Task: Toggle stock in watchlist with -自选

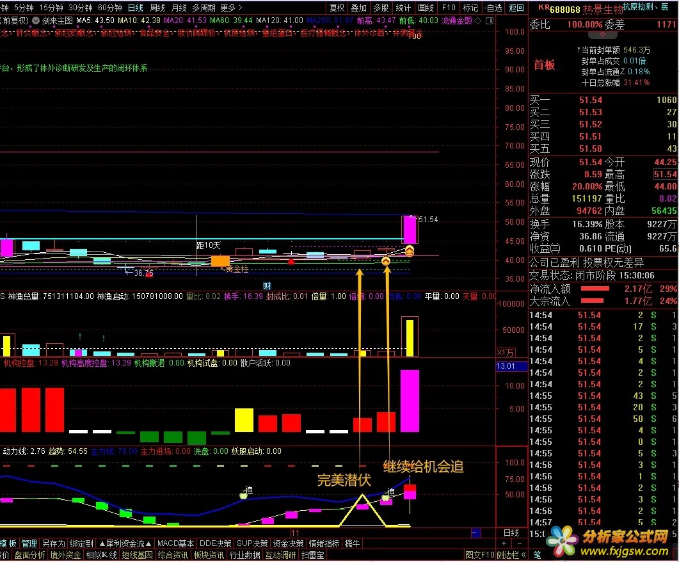Action: click(493, 8)
